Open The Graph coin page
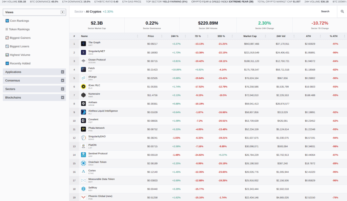This screenshot has height=201, width=347. point(94,42)
